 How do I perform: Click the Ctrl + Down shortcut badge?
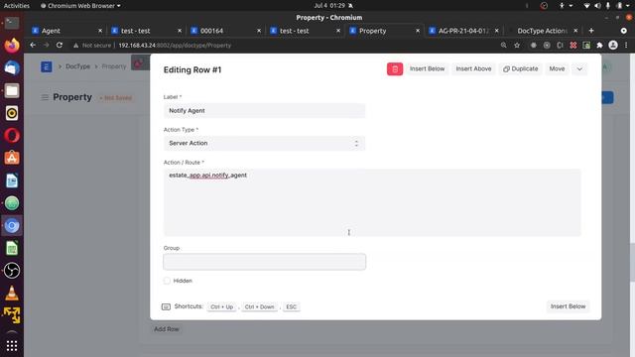click(260, 306)
